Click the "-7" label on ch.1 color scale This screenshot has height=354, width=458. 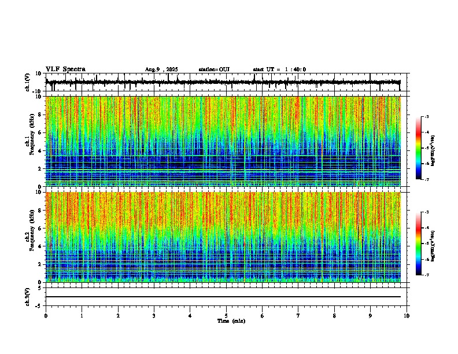[x=427, y=179]
